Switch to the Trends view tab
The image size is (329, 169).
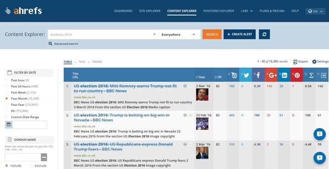pos(97,62)
